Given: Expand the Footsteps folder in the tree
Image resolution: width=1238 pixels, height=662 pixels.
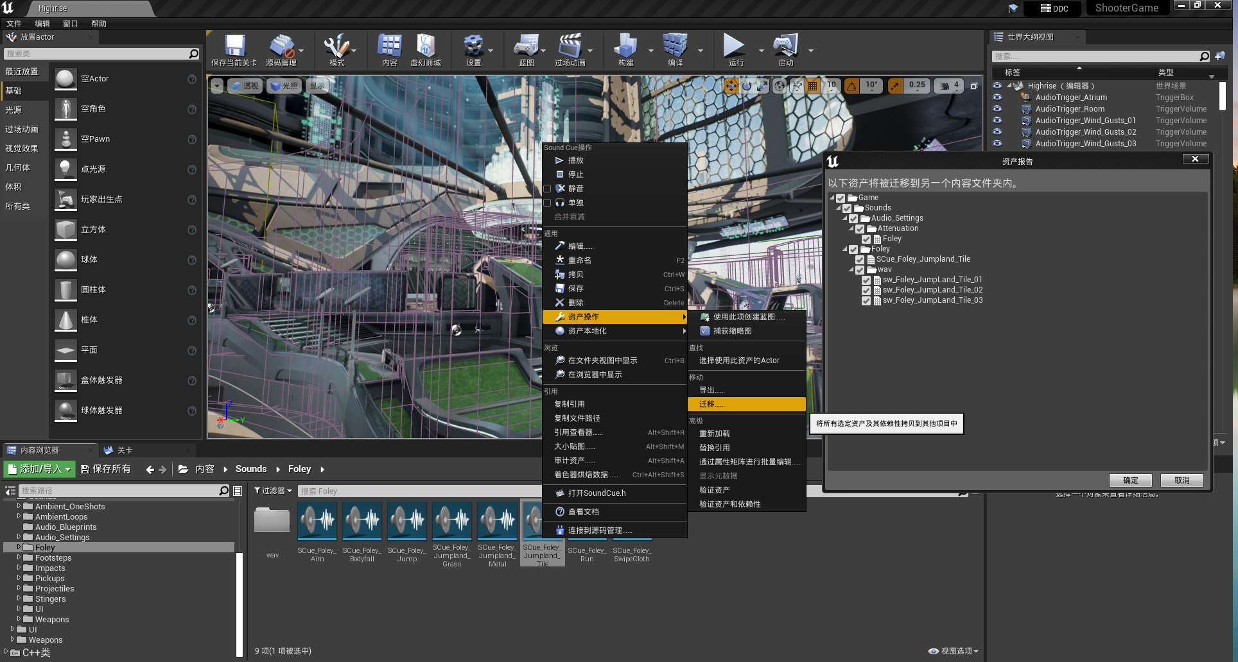Looking at the screenshot, I should (x=19, y=558).
